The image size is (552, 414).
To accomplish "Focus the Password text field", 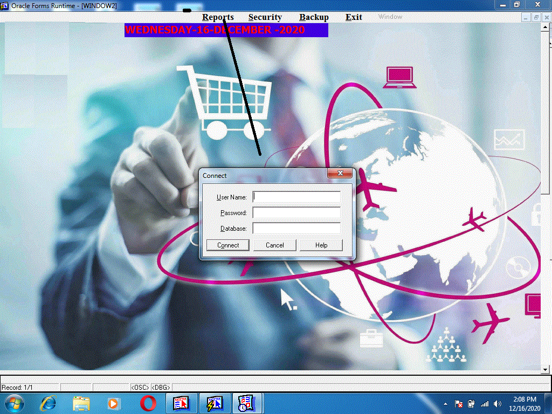I will [x=296, y=213].
